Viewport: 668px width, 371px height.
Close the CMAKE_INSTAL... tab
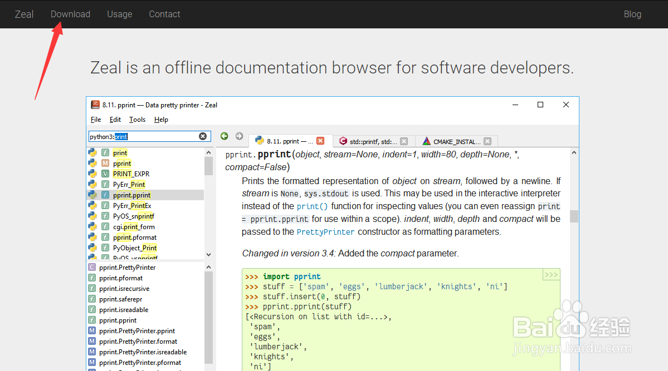pos(488,141)
